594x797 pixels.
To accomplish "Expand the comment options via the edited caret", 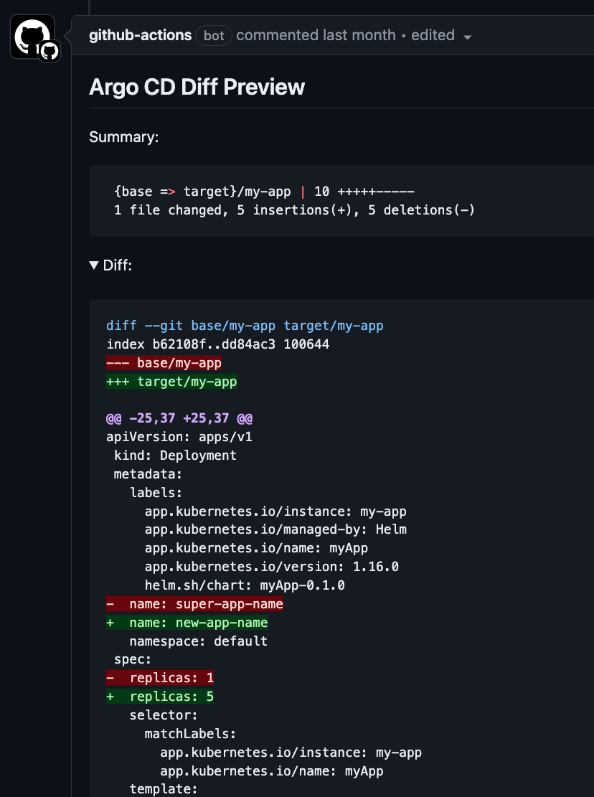I will click(x=468, y=36).
